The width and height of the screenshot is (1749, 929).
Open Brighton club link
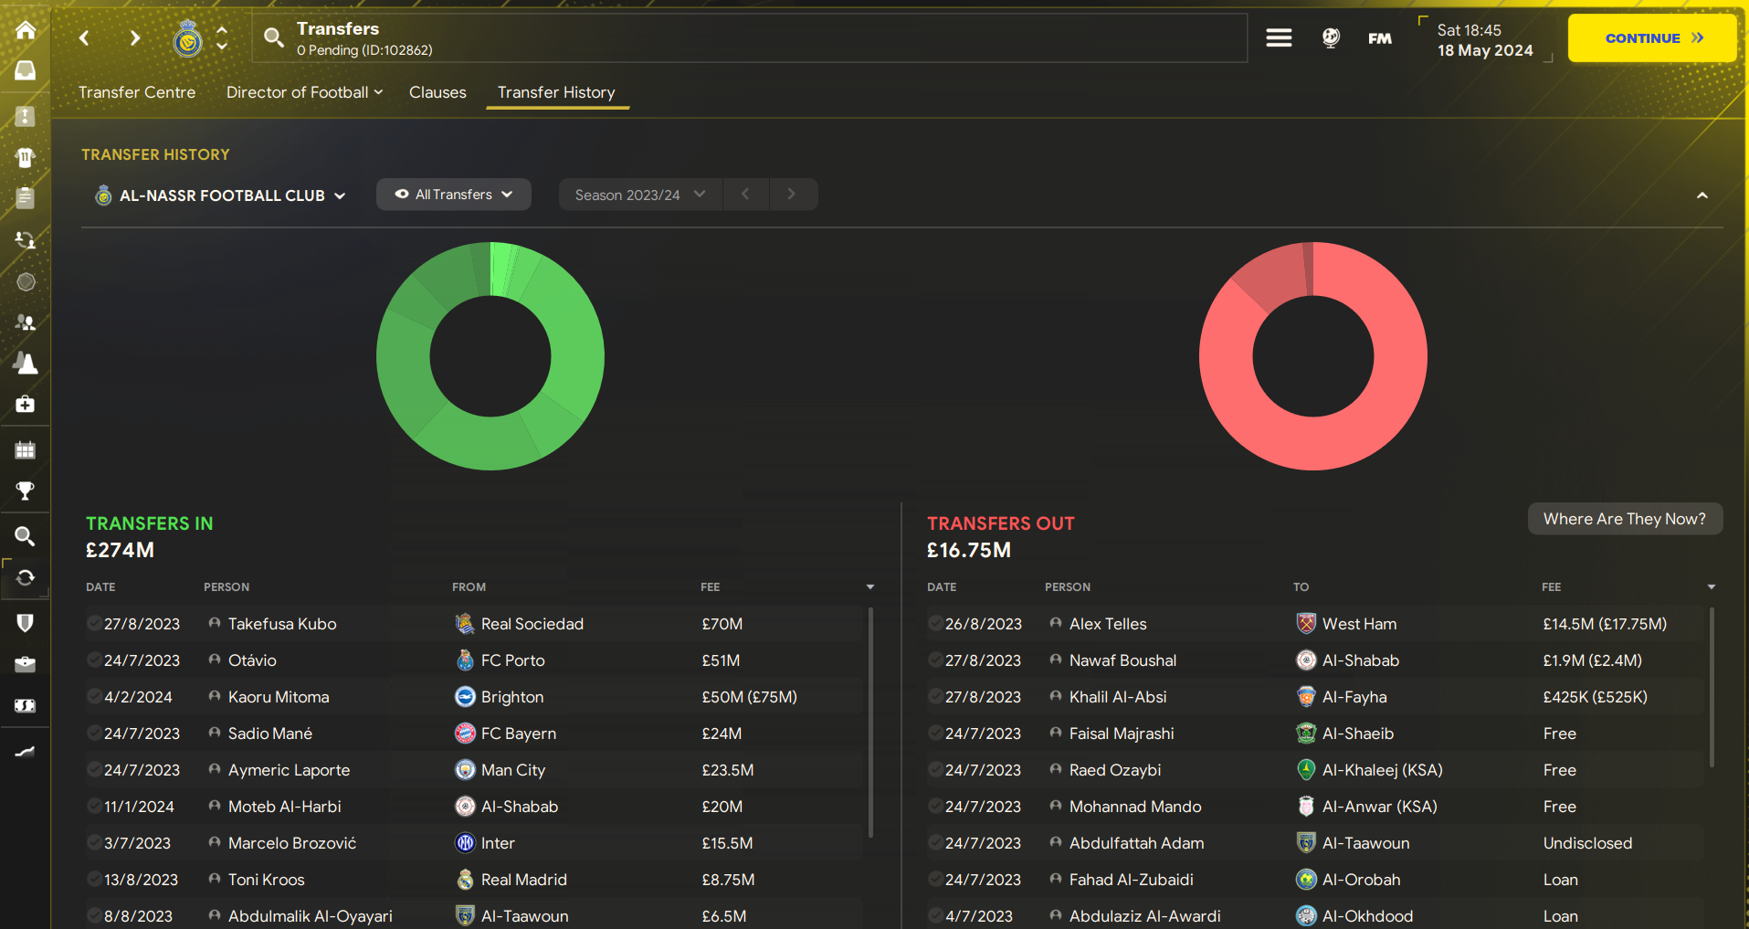pyautogui.click(x=512, y=697)
